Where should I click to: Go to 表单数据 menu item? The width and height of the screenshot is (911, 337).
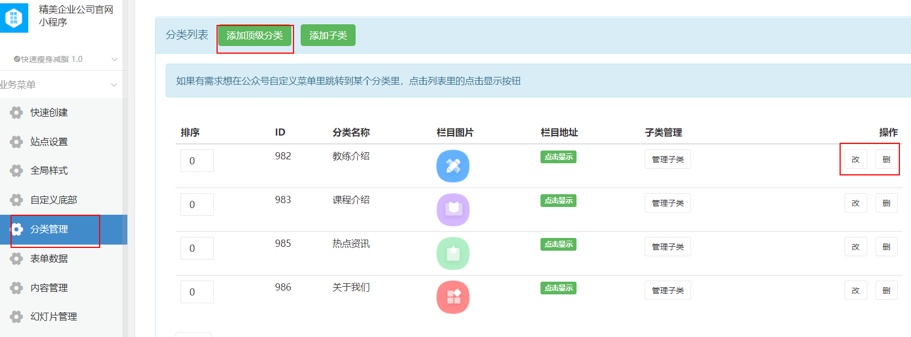point(49,258)
